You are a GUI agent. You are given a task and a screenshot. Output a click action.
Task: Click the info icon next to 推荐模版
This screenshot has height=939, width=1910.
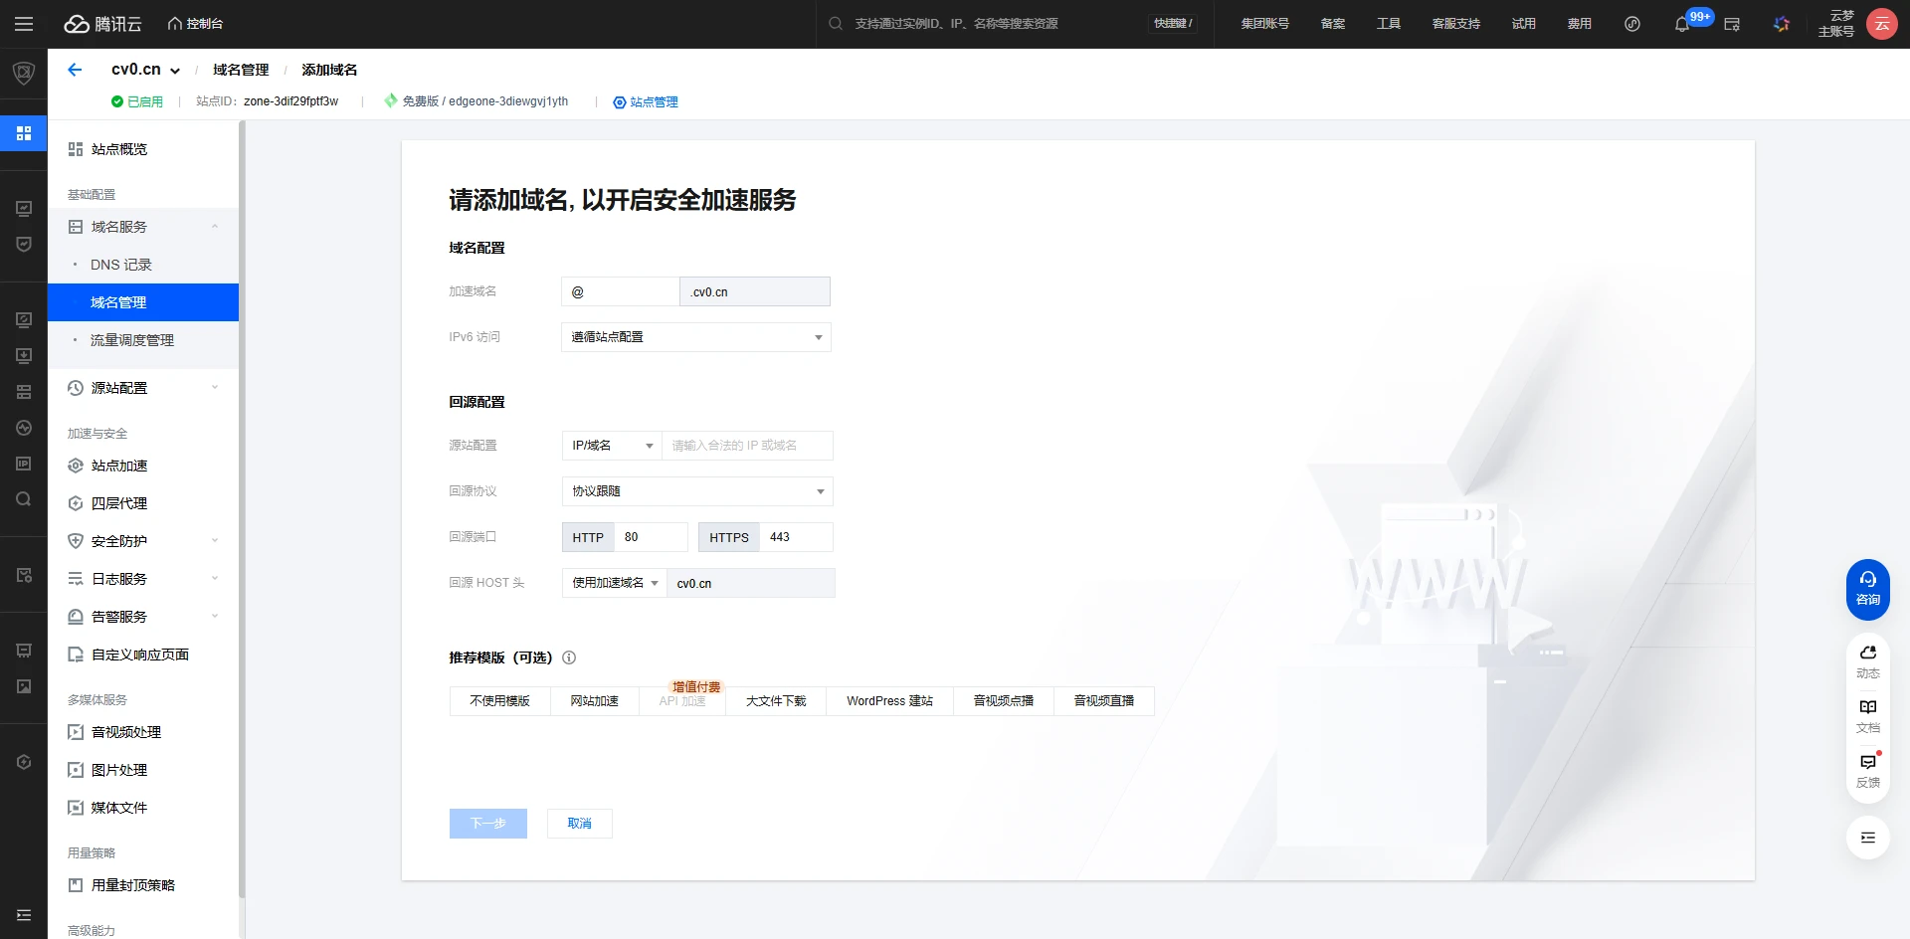click(x=569, y=657)
